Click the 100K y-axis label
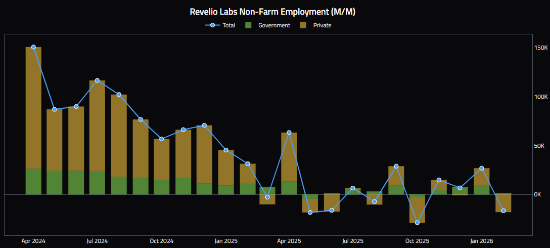This screenshot has width=550, height=248. click(x=540, y=97)
